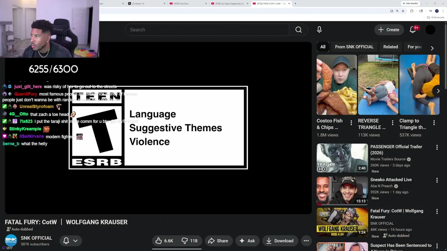Viewport: 447px width, 251px height.
Task: Click the YouTube search magnifier button
Action: point(299,30)
